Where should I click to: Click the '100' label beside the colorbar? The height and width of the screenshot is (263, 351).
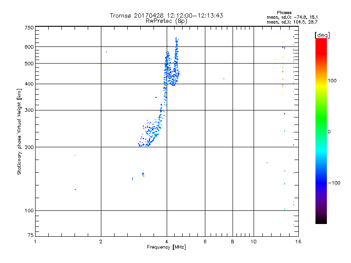(332, 81)
